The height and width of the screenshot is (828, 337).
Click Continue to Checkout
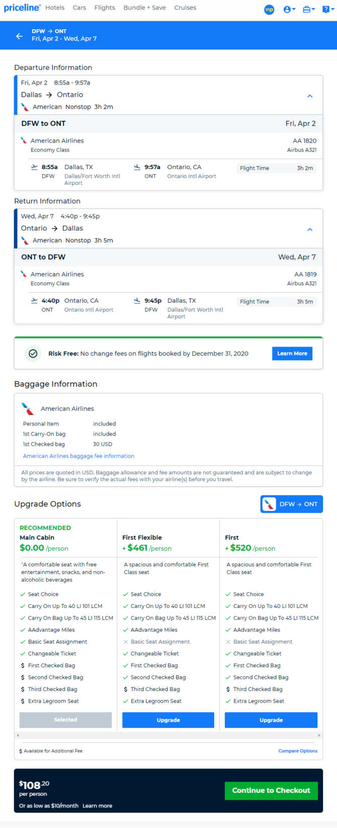(x=271, y=791)
